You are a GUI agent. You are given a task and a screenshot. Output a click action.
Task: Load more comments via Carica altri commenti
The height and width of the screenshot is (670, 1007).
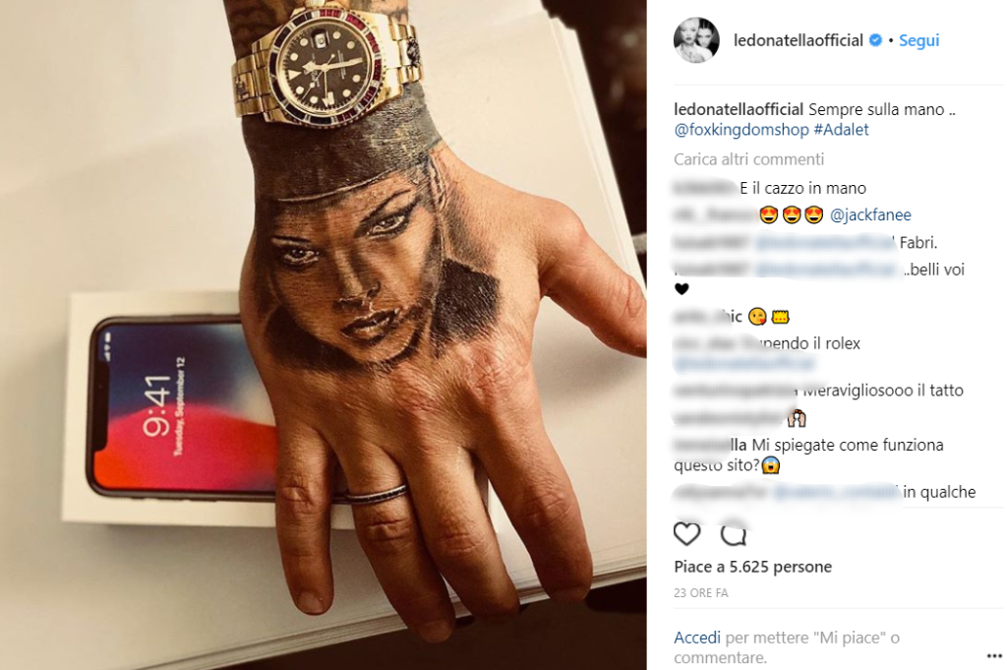coord(748,159)
